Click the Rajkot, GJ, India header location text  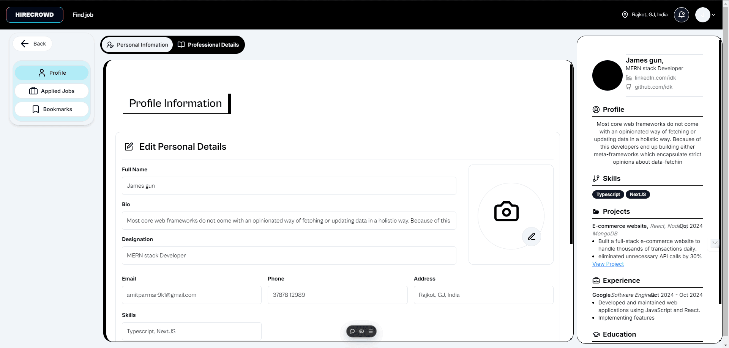650,15
